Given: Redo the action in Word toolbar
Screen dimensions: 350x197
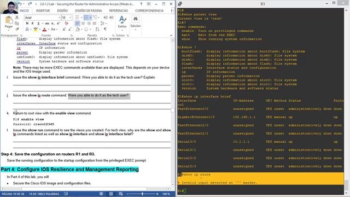Looking at the screenshot, I should (x=30, y=4).
